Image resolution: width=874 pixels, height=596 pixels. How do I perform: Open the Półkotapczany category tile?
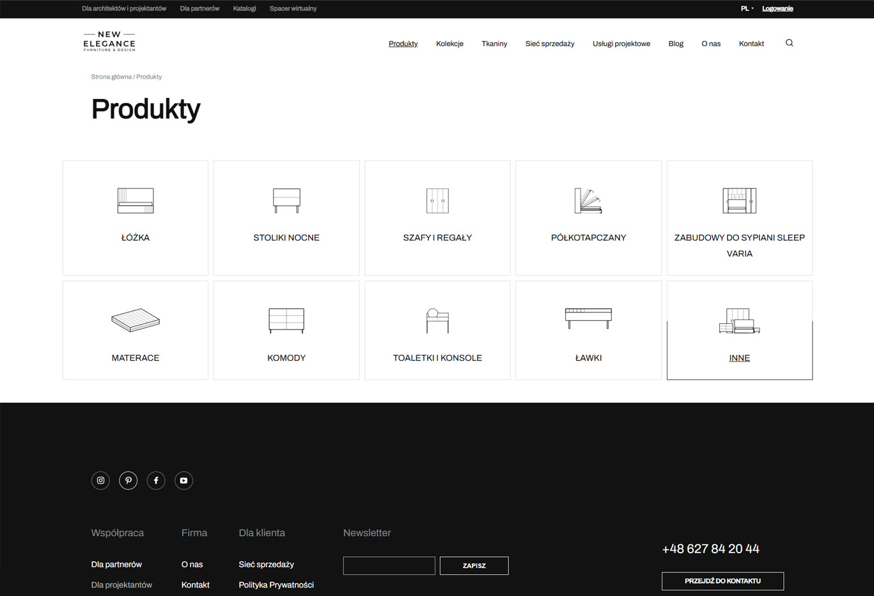coord(588,218)
